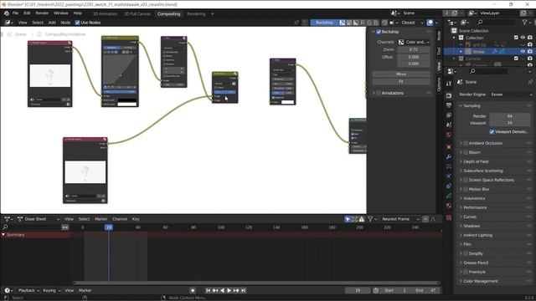This screenshot has width=536, height=301.
Task: Open the sidebar Node tab
Action: coord(439,36)
